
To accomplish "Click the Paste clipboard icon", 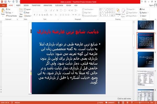I will tap(3, 11).
